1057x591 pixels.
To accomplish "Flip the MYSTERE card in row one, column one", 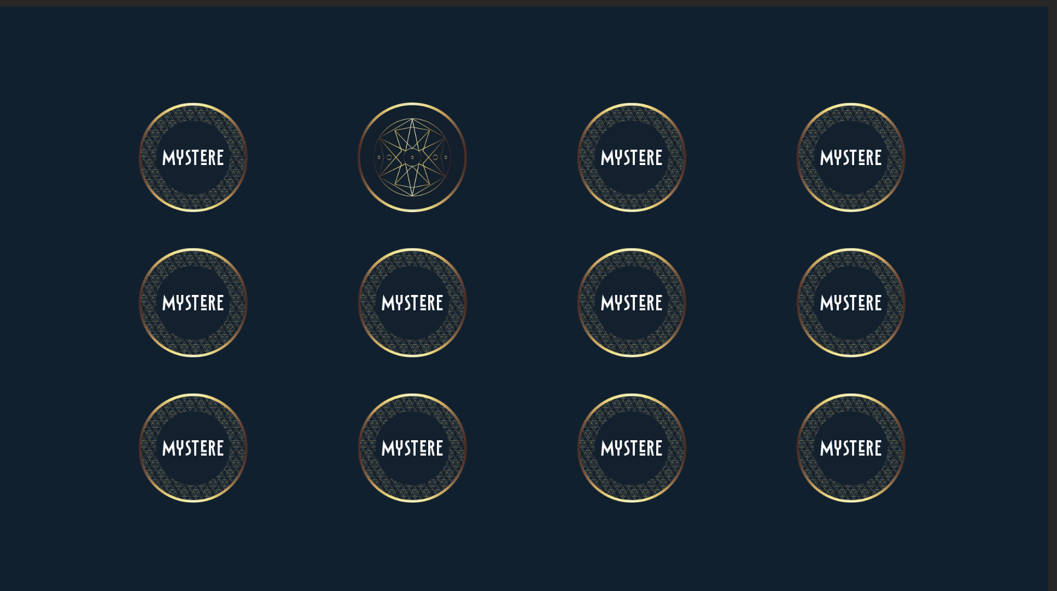I will (193, 157).
